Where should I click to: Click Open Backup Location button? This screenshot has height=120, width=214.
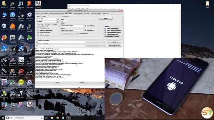point(112,36)
